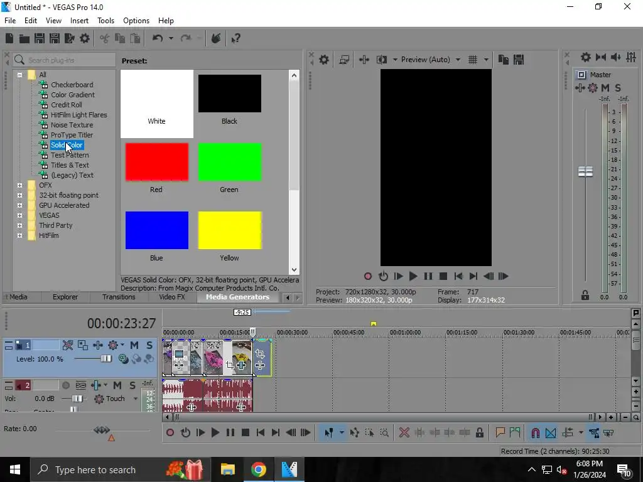Viewport: 643px width, 482px height.
Task: Create a new project with toolbar icon
Action: click(9, 38)
